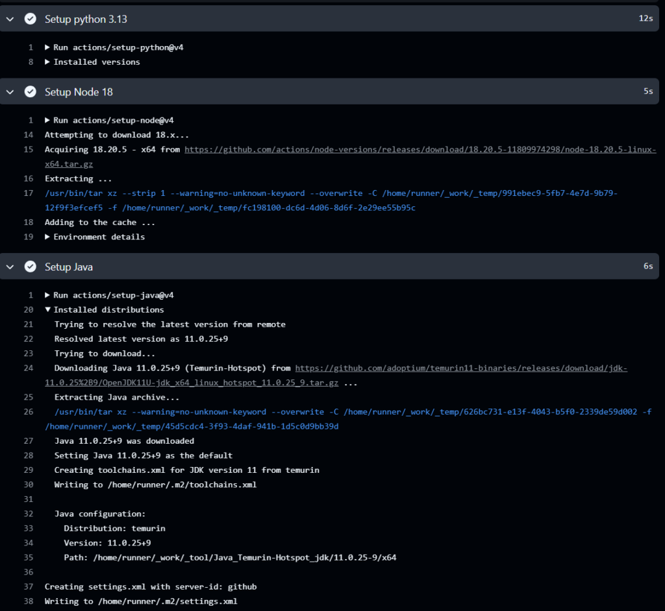
Task: Select the Setup Java step header
Action: [329, 267]
